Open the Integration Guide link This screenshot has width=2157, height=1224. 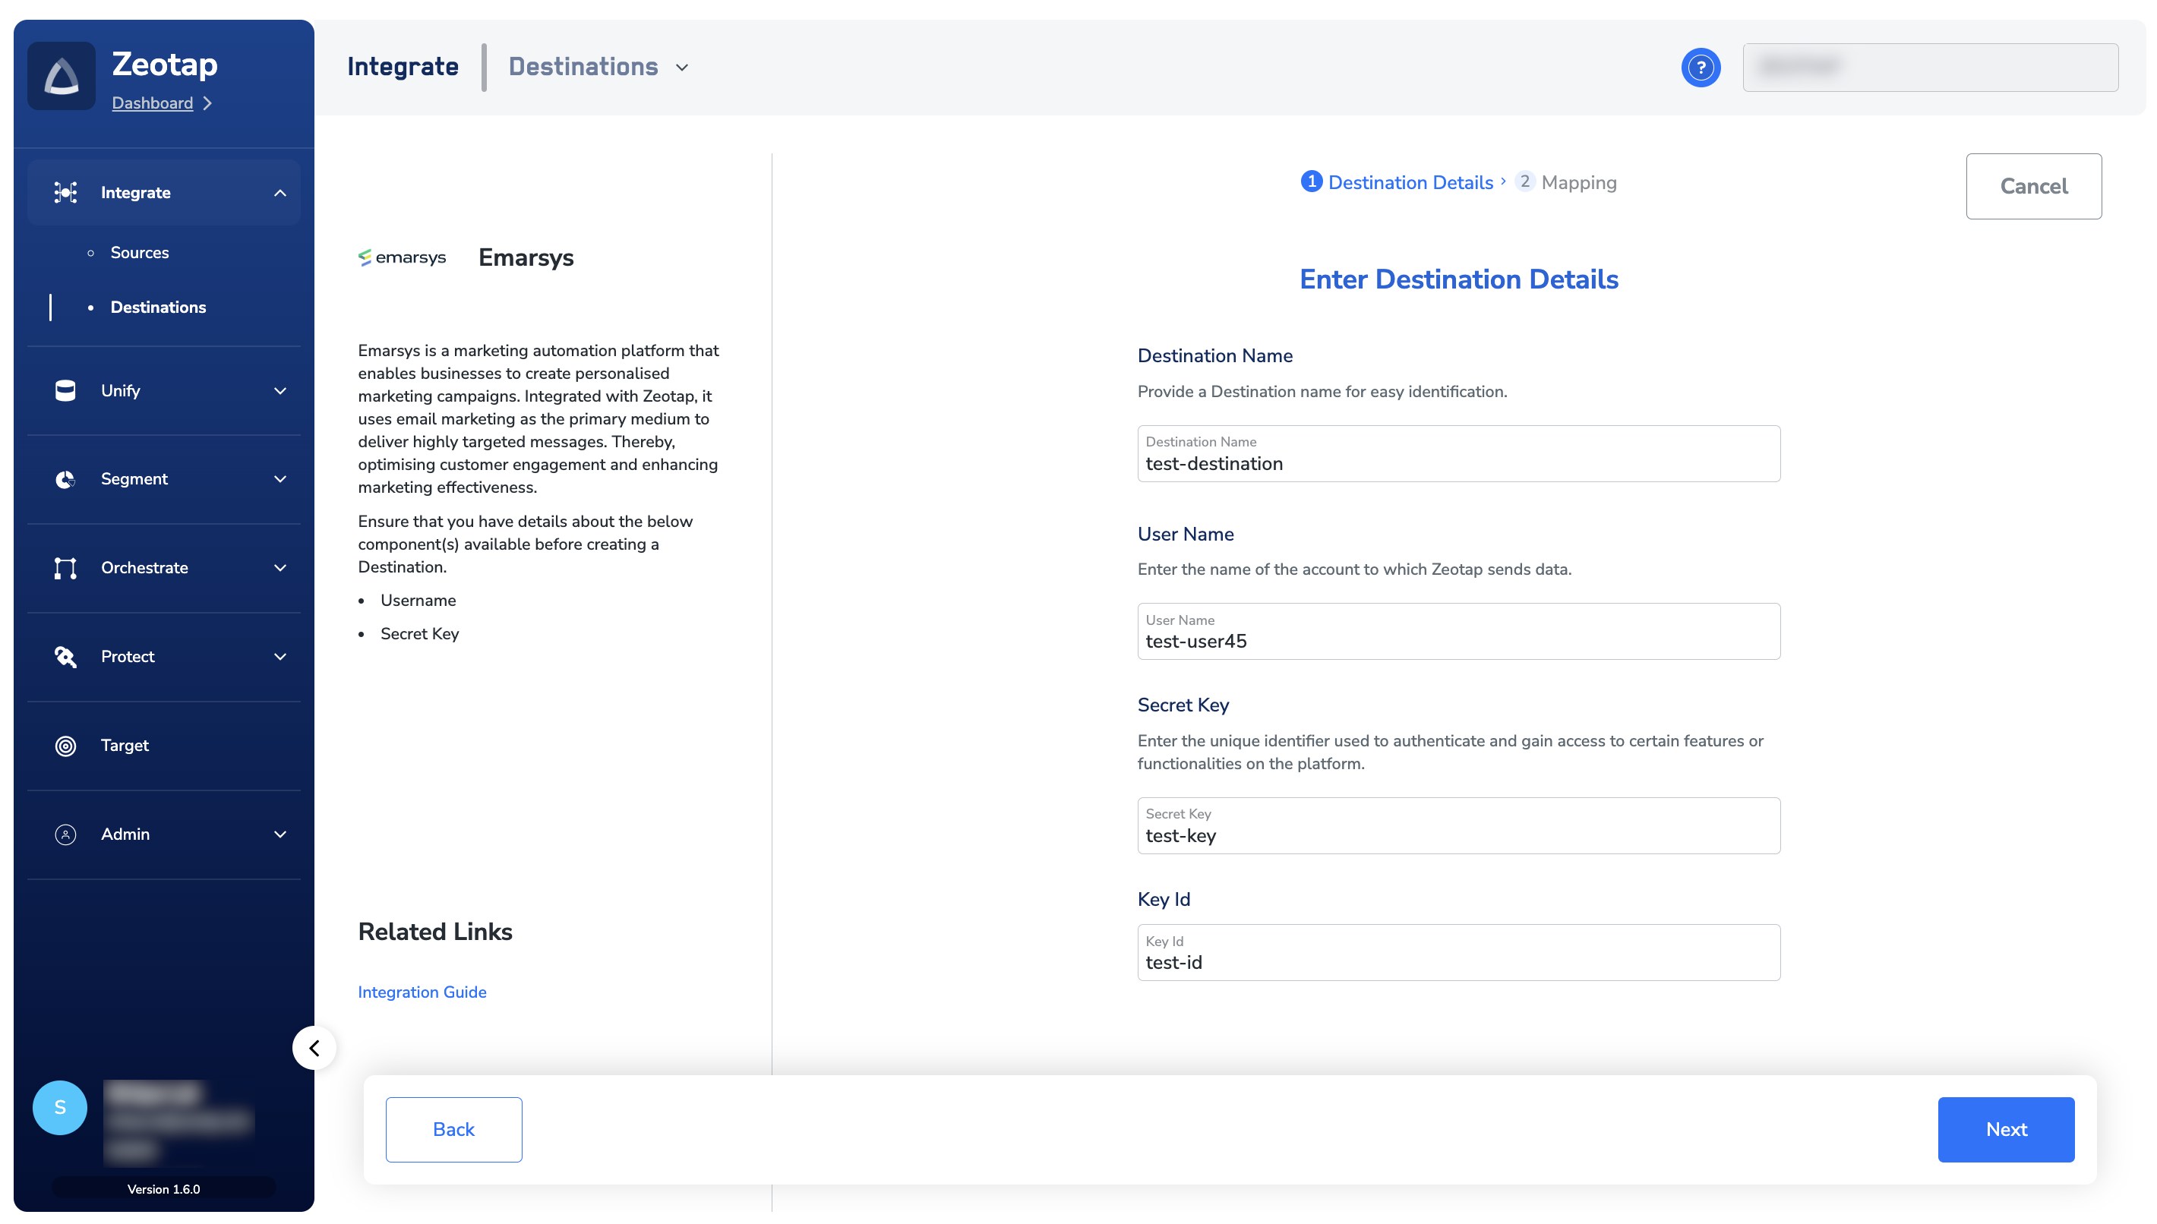tap(422, 992)
